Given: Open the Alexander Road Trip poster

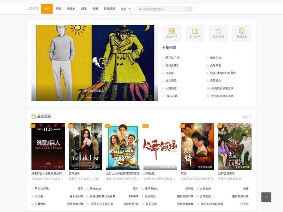Looking at the screenshot, I should coord(123,146).
